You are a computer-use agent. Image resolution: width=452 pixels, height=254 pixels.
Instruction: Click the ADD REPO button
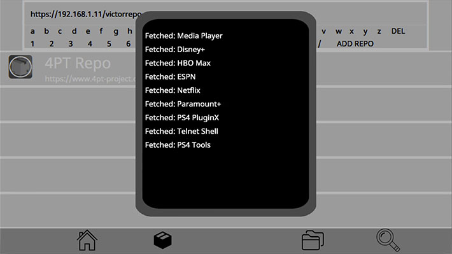[355, 44]
